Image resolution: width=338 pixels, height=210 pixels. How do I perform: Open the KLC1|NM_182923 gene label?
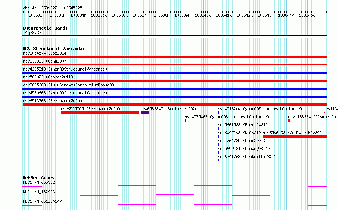click(x=39, y=192)
